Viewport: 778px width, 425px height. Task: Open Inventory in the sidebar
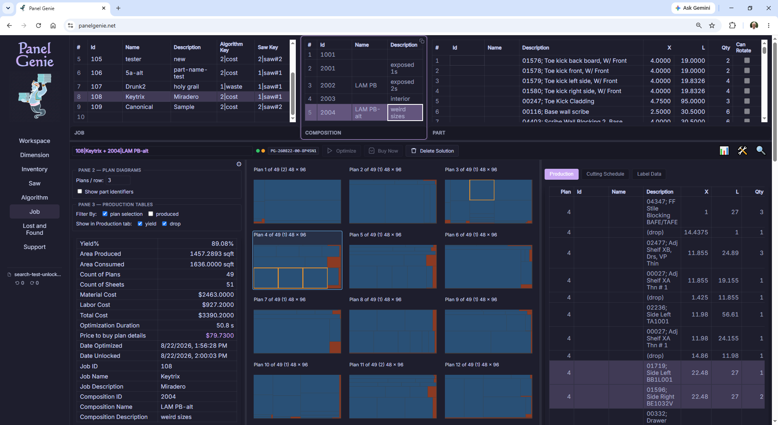tap(34, 169)
